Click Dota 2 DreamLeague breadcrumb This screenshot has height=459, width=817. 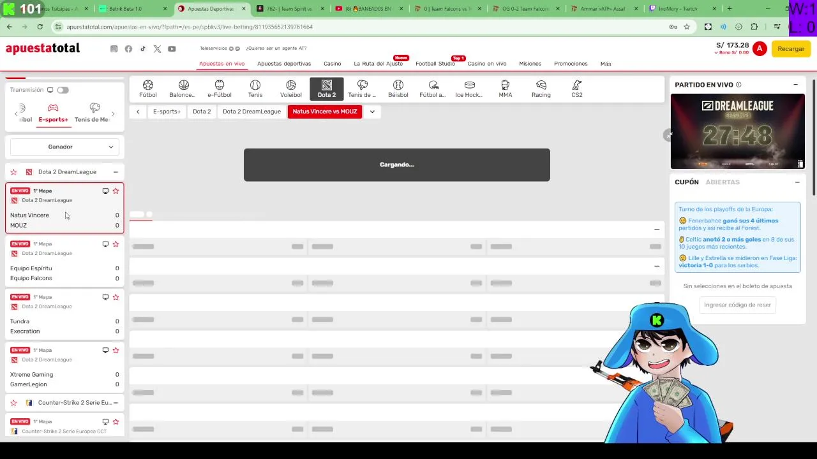point(251,112)
